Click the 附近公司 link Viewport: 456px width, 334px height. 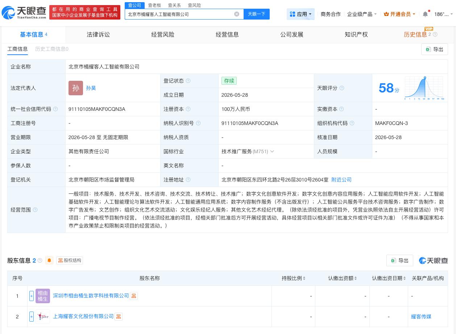pyautogui.click(x=341, y=180)
